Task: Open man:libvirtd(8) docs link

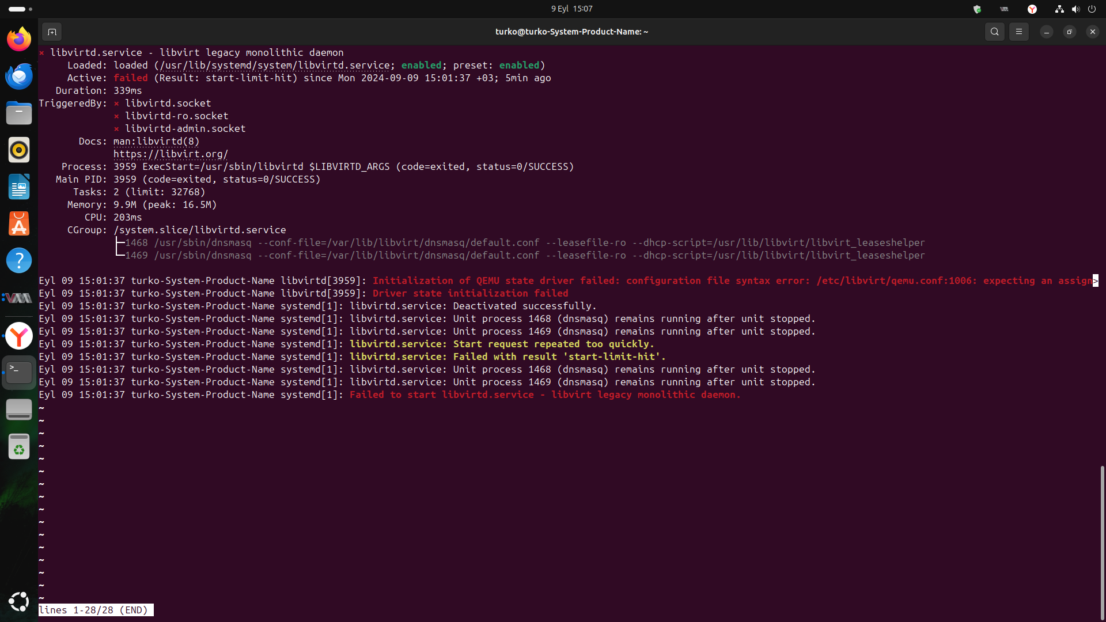Action: click(x=156, y=141)
